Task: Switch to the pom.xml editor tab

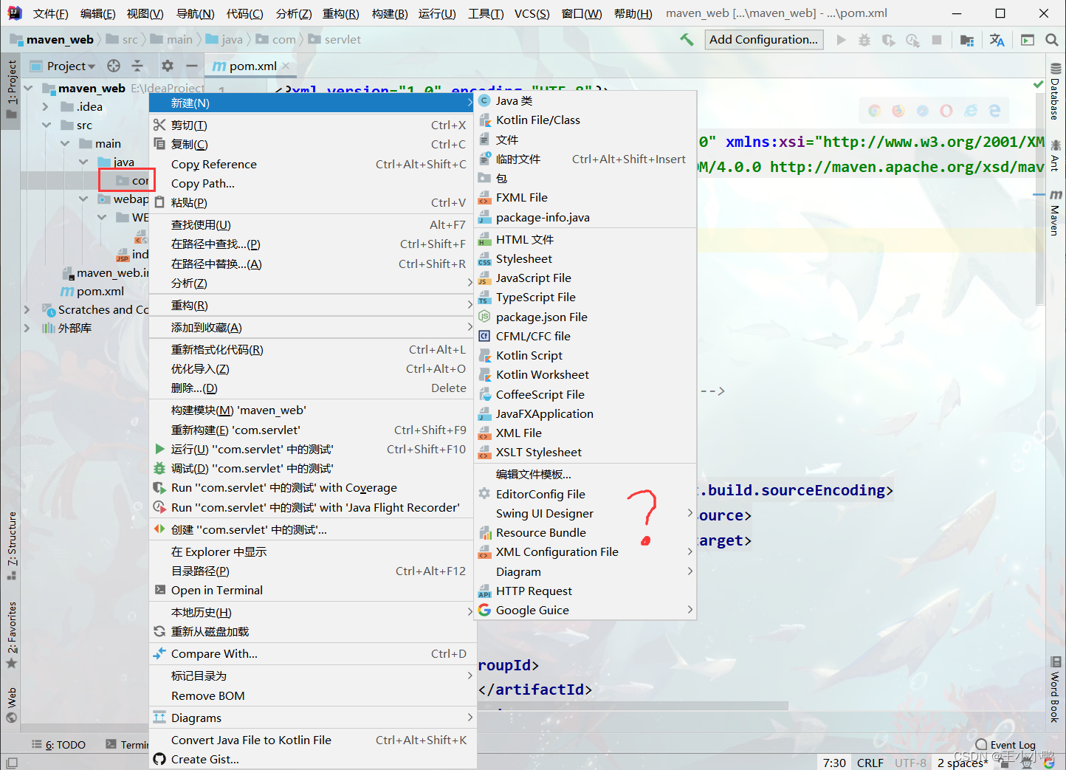Action: tap(252, 66)
